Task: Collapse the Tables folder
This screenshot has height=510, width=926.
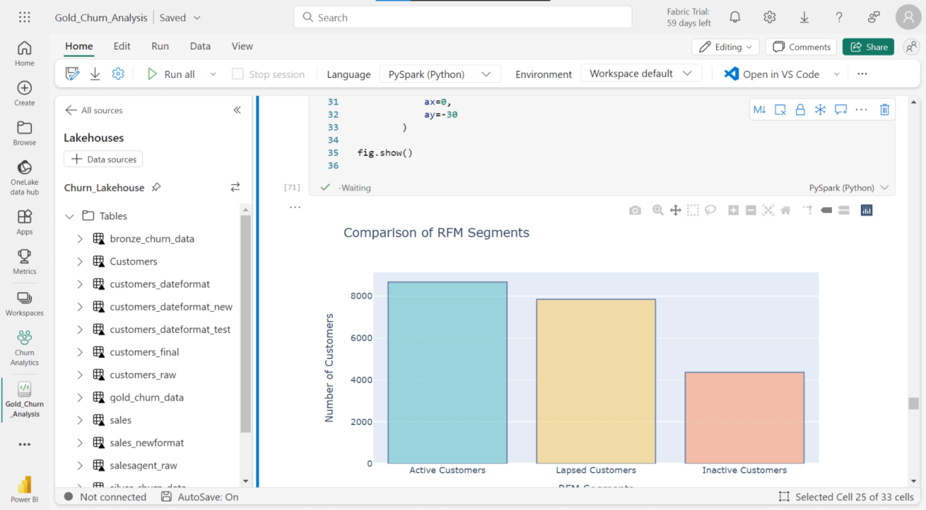Action: (69, 216)
